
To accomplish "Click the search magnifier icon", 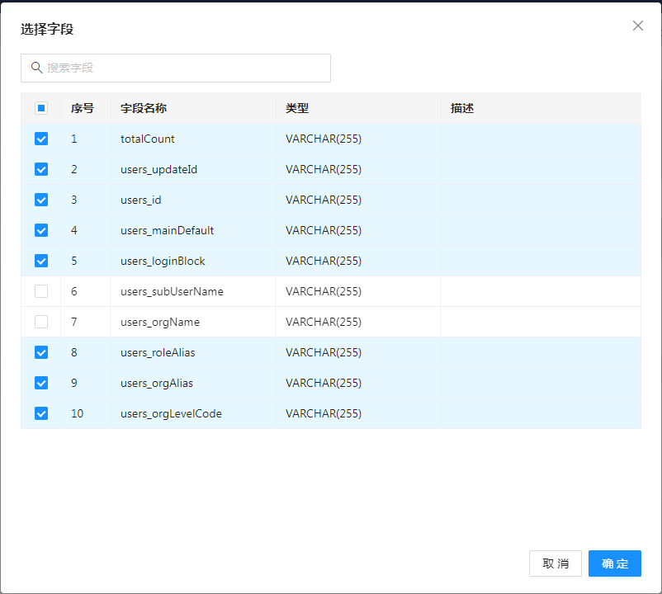I will (36, 68).
